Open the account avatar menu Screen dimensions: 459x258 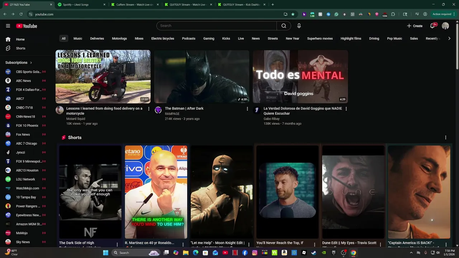pyautogui.click(x=445, y=26)
